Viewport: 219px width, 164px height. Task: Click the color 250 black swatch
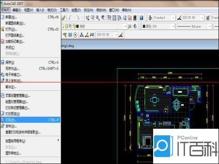tap(144, 26)
